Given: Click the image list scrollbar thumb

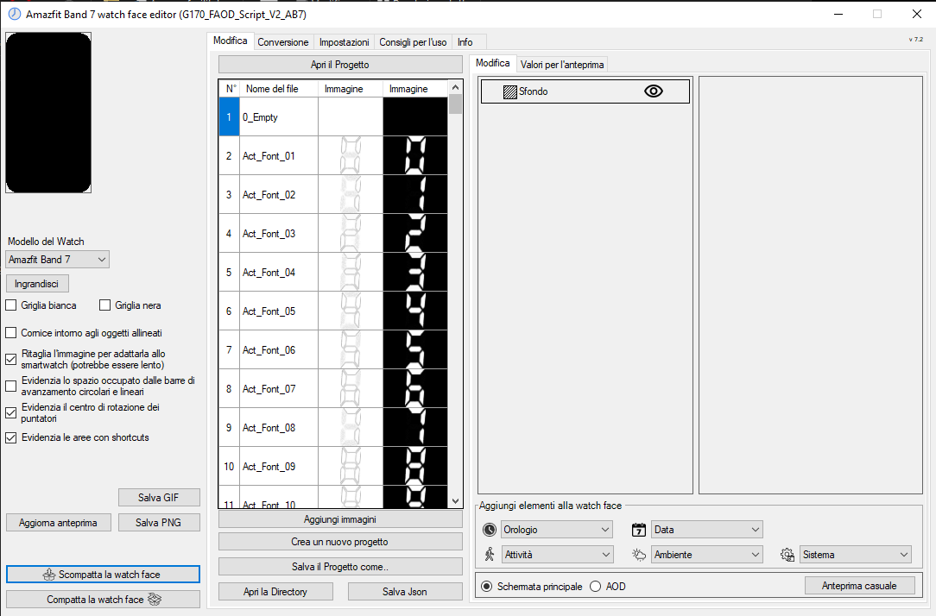Looking at the screenshot, I should tap(455, 104).
